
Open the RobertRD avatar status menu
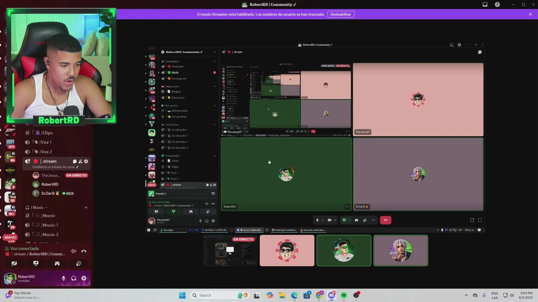[10, 279]
